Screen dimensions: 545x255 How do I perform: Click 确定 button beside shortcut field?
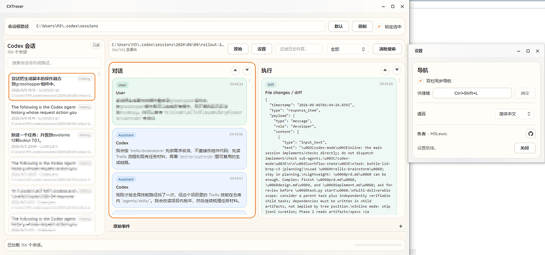pyautogui.click(x=525, y=93)
